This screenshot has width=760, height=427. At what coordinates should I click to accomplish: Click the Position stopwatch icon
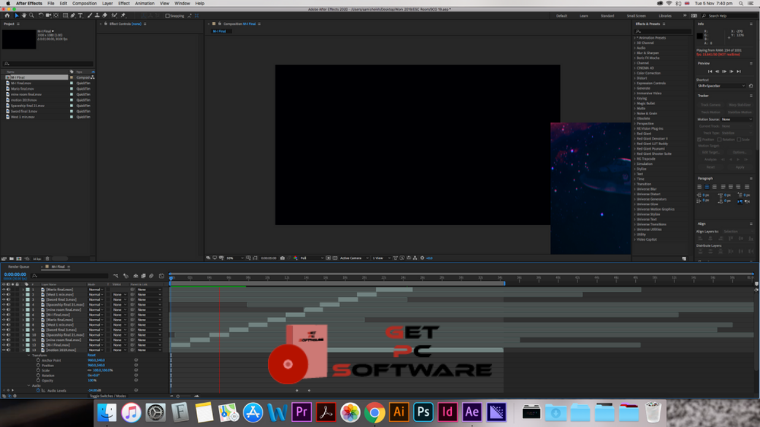(38, 365)
